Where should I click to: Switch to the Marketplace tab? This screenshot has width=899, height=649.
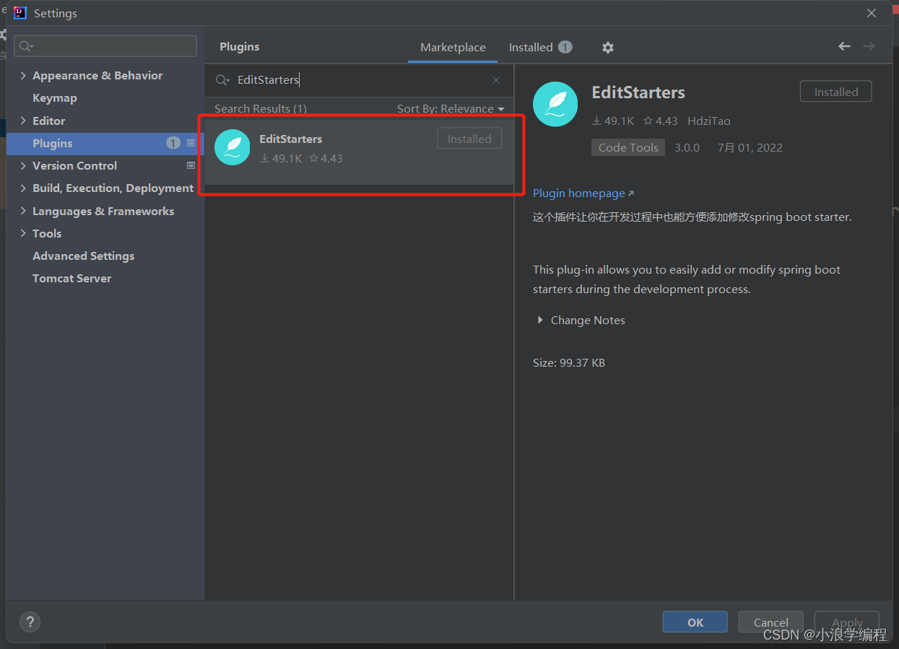tap(453, 48)
